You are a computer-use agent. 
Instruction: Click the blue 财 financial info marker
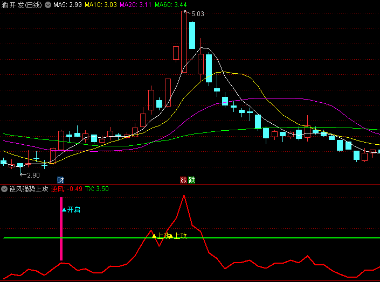pos(60,180)
